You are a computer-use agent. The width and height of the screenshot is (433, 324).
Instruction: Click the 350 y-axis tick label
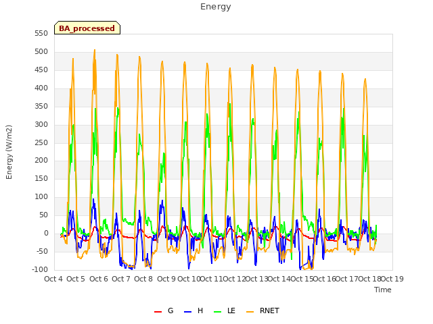click(41, 107)
